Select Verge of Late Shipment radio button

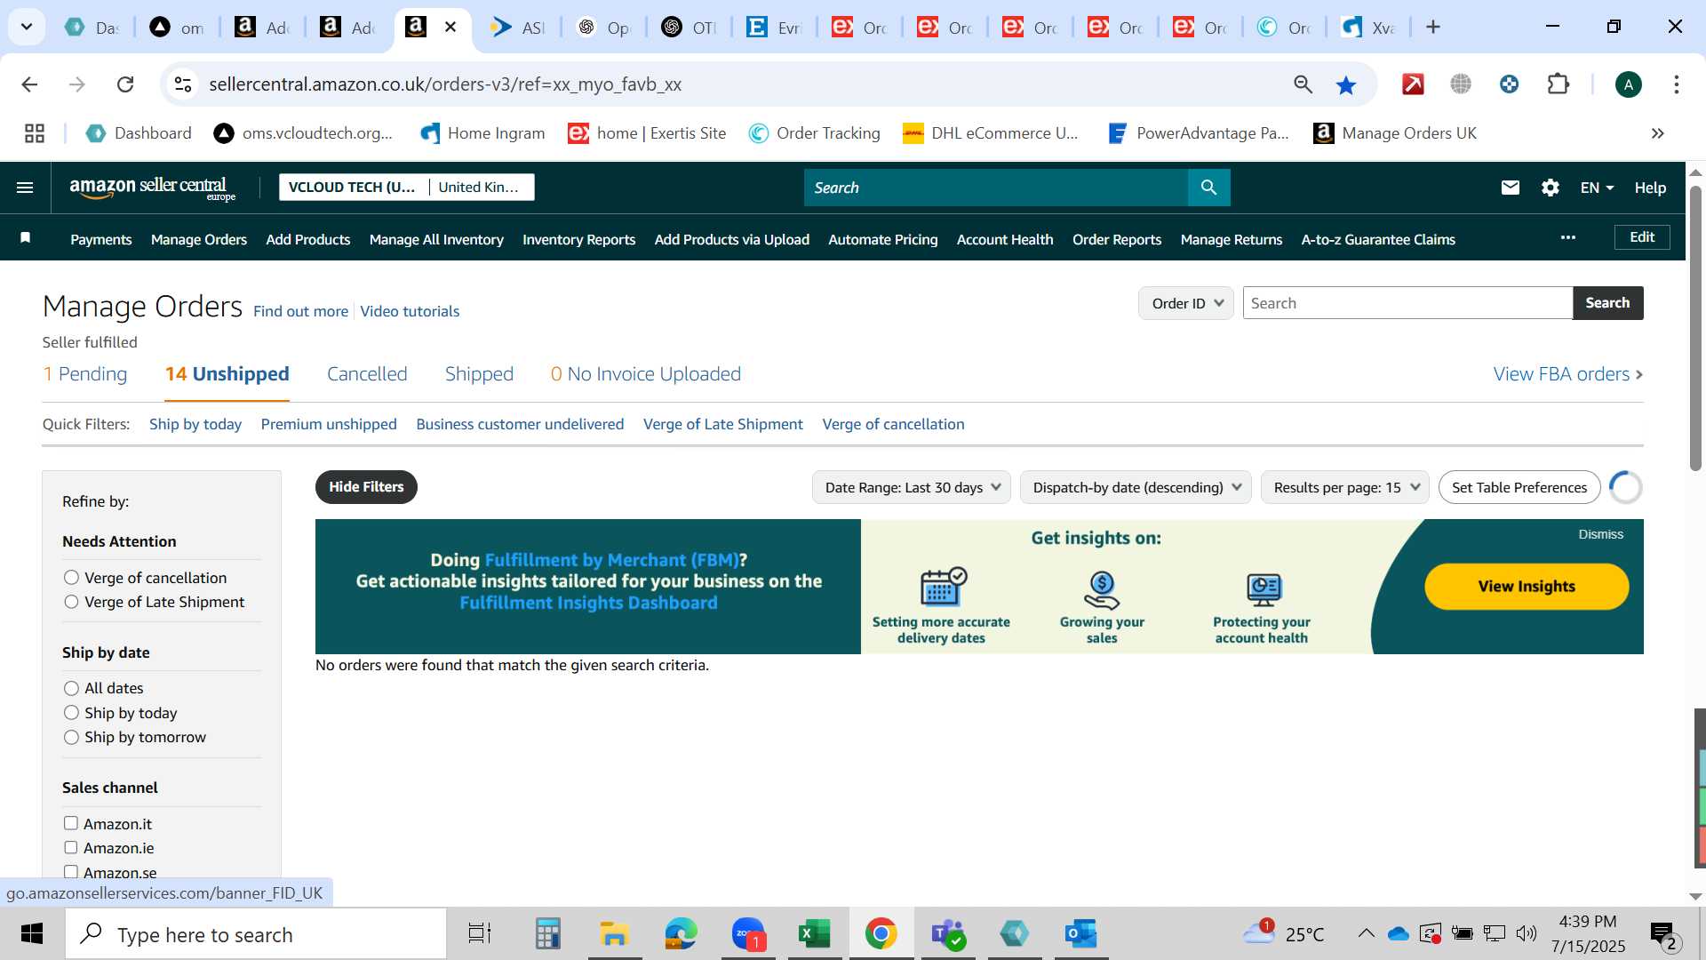pos(71,602)
